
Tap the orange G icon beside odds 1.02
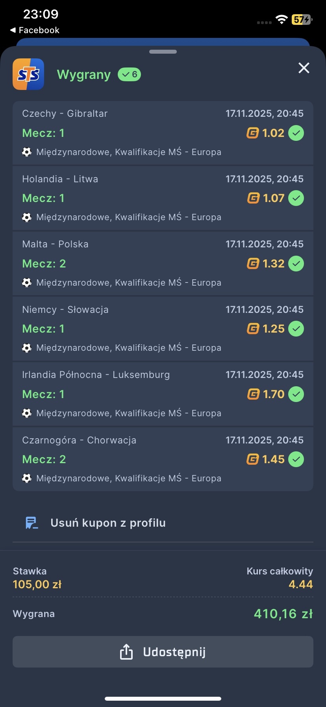tap(253, 133)
